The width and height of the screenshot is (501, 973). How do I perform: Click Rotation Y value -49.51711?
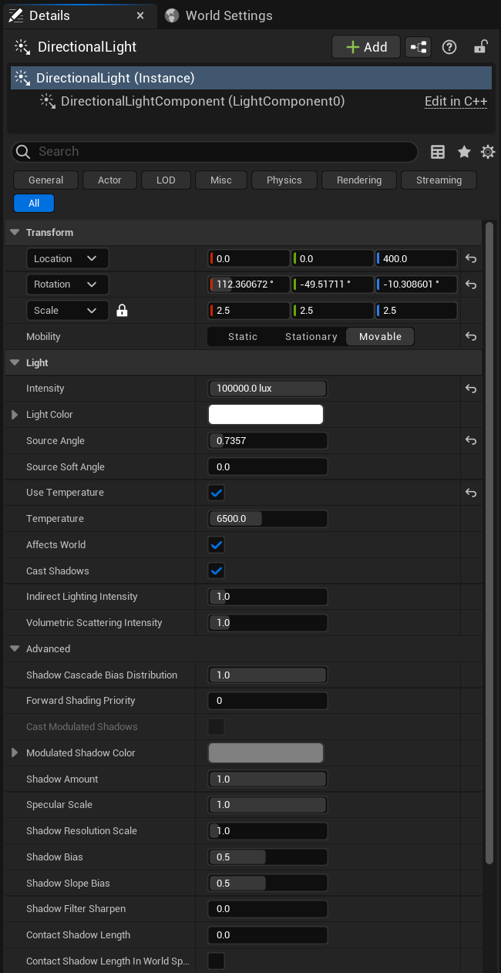(x=333, y=284)
